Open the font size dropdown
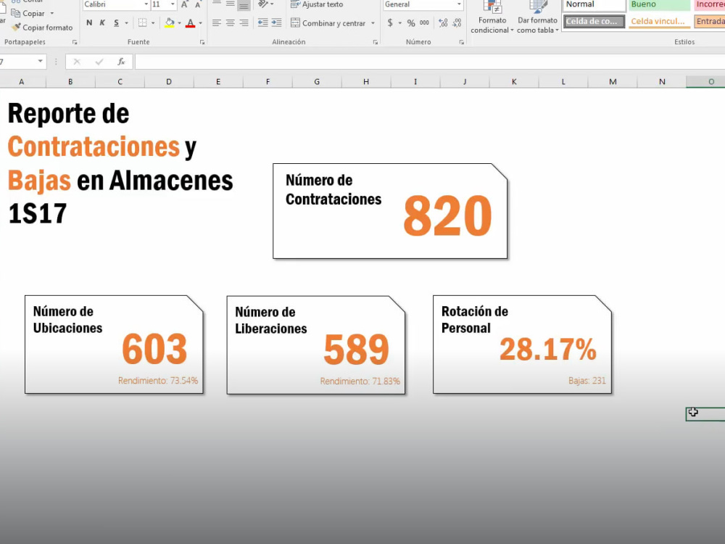 pyautogui.click(x=173, y=4)
